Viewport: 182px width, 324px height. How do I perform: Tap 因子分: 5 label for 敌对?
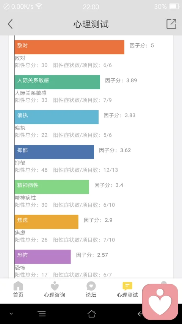pyautogui.click(x=142, y=46)
